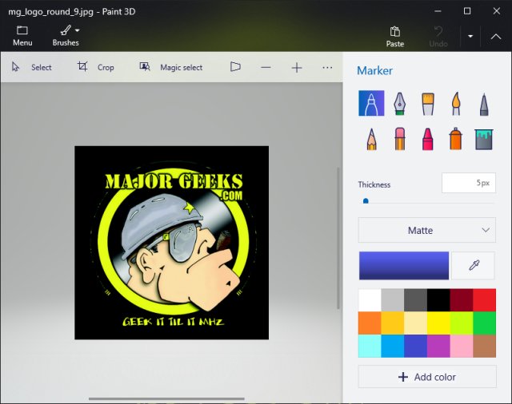Pick the dark gray color swatch
This screenshot has height=404, width=512.
(x=415, y=300)
